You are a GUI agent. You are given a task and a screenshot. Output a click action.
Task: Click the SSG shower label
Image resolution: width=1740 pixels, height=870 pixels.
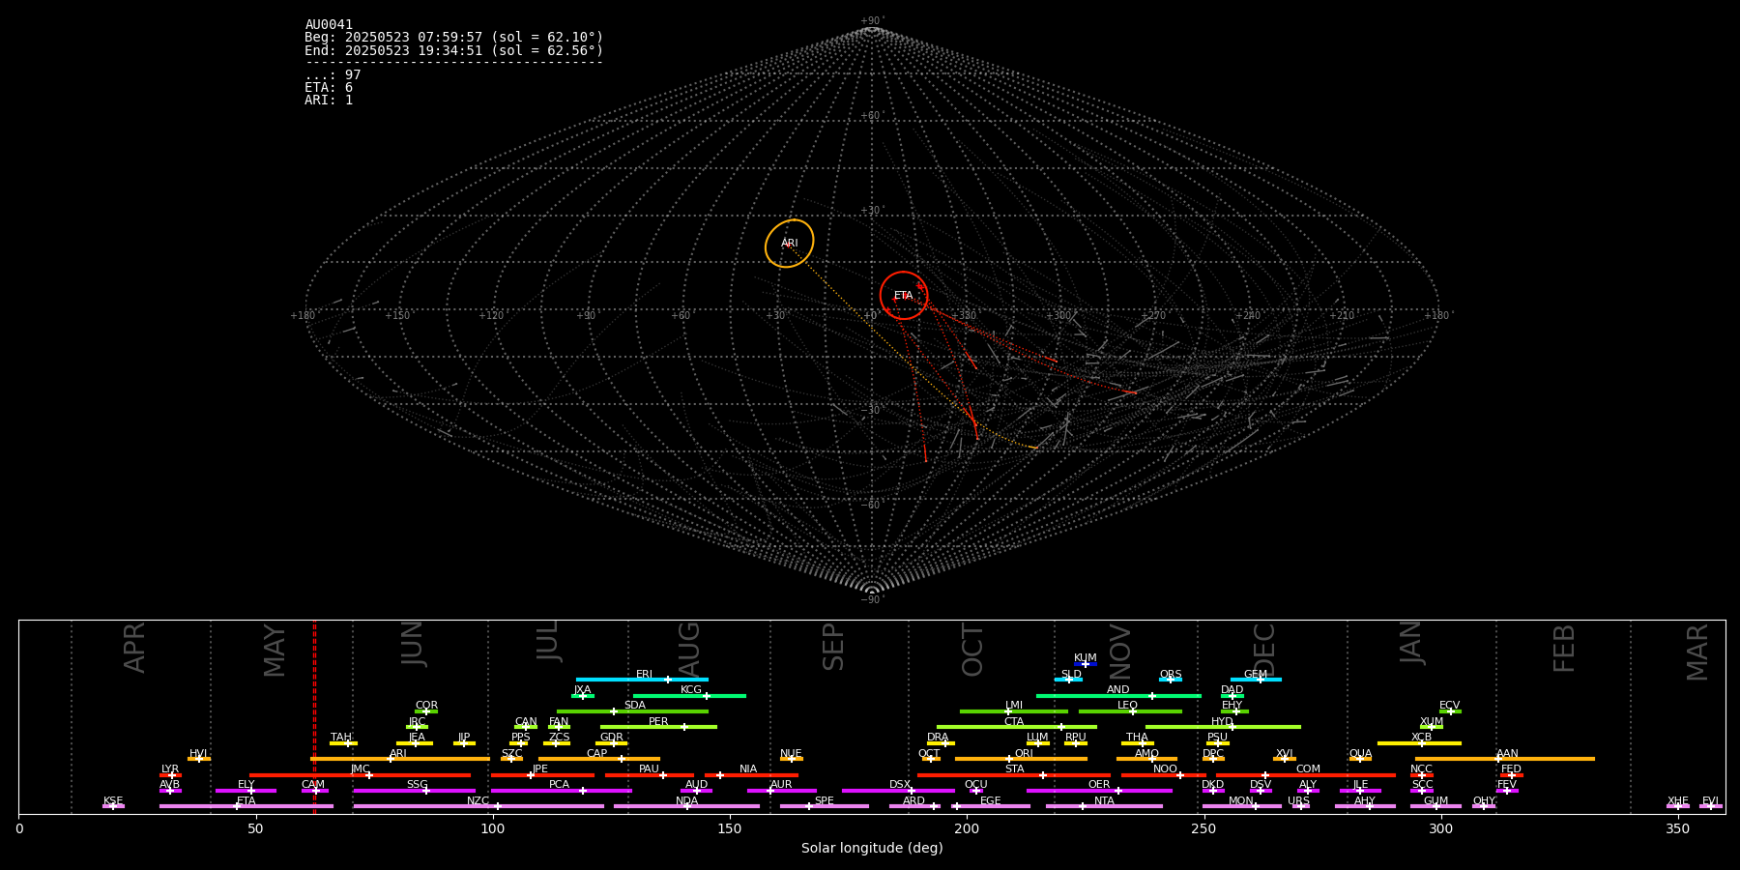click(417, 785)
